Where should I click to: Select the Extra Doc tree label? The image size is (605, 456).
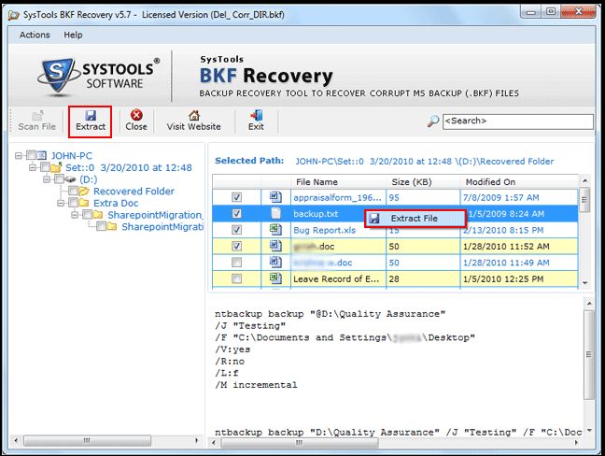116,203
